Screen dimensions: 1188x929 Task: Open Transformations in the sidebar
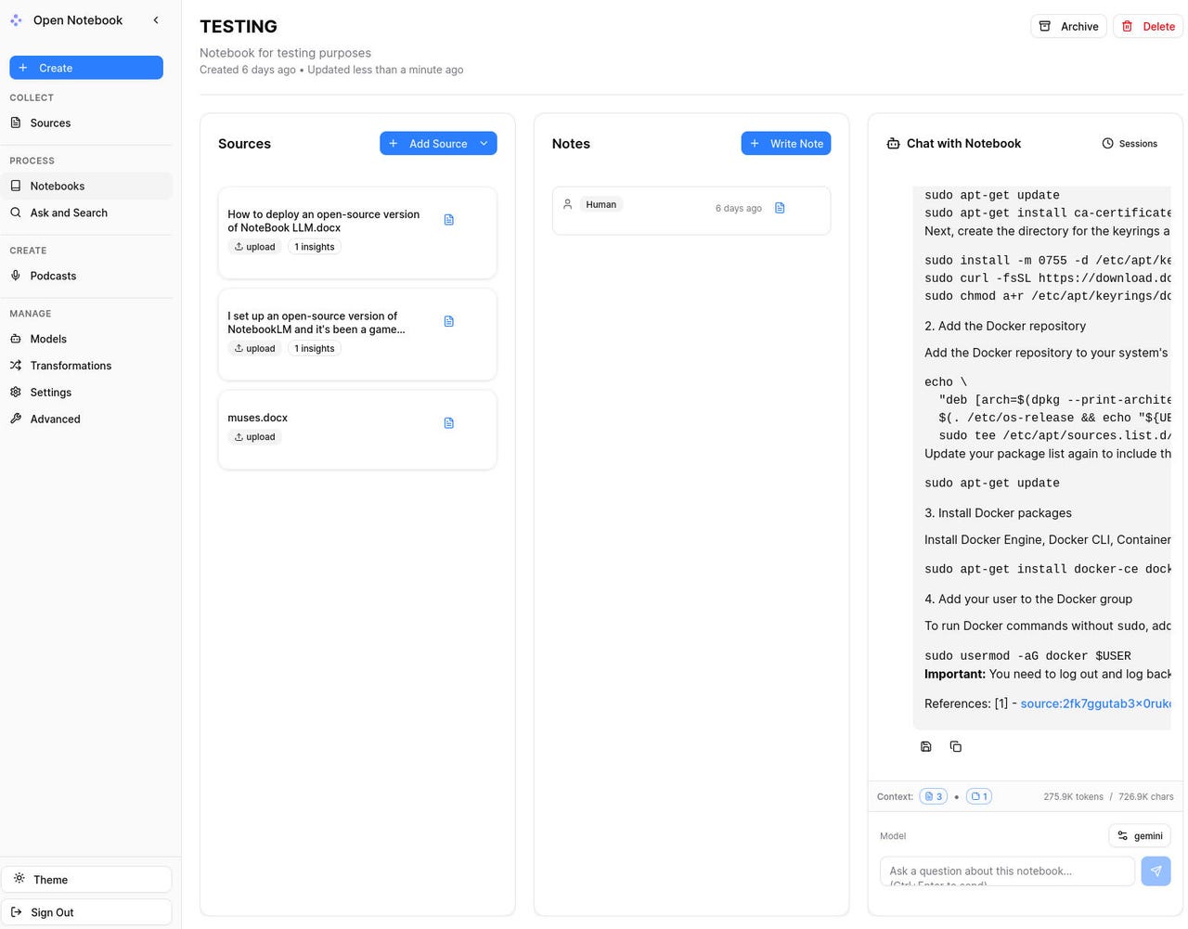point(71,366)
